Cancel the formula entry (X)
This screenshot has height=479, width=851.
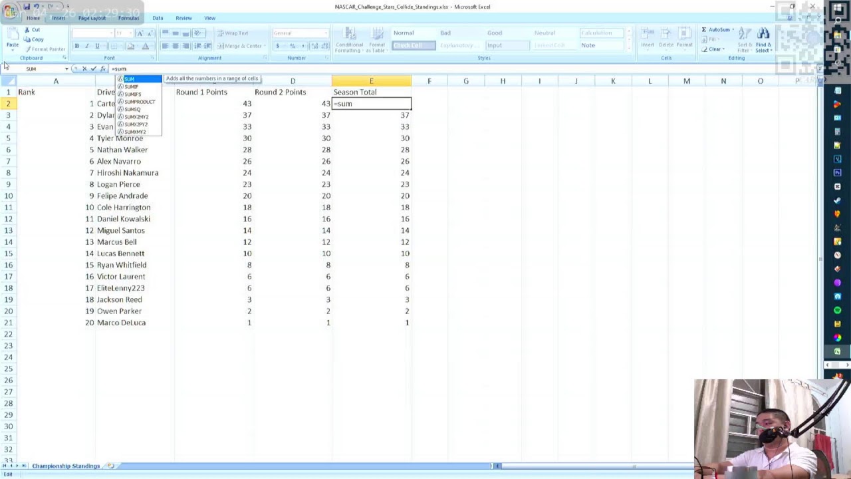[84, 69]
